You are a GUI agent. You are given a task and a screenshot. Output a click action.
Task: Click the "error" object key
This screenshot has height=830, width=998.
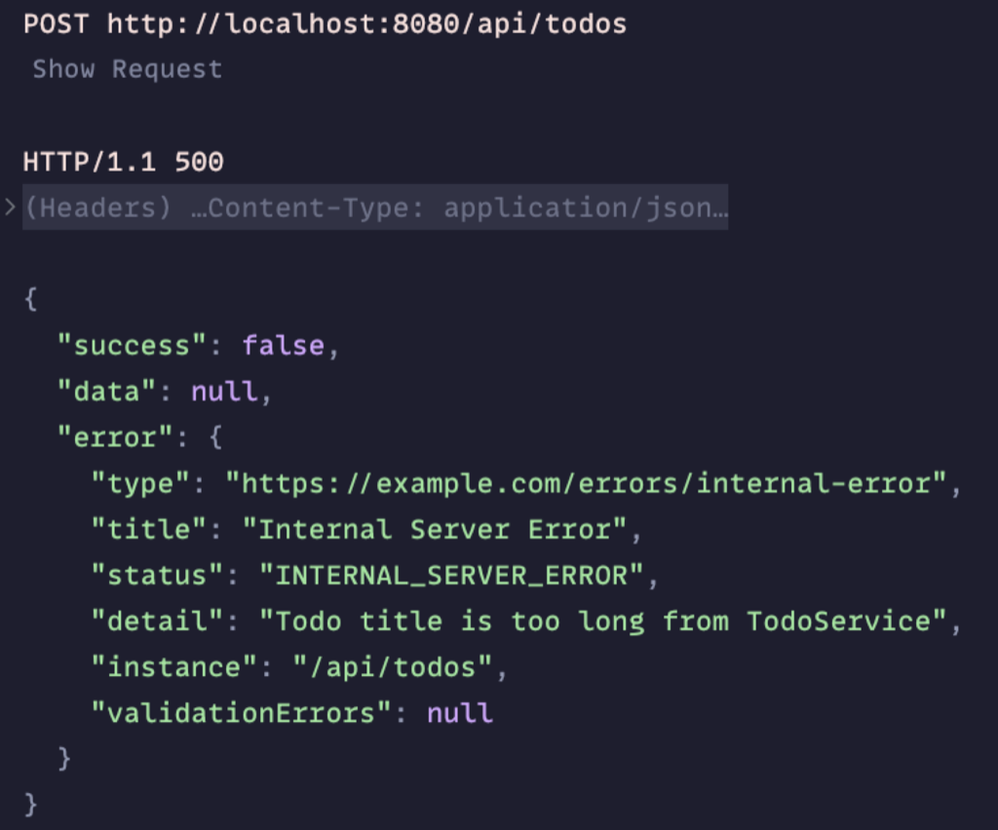[x=115, y=437]
